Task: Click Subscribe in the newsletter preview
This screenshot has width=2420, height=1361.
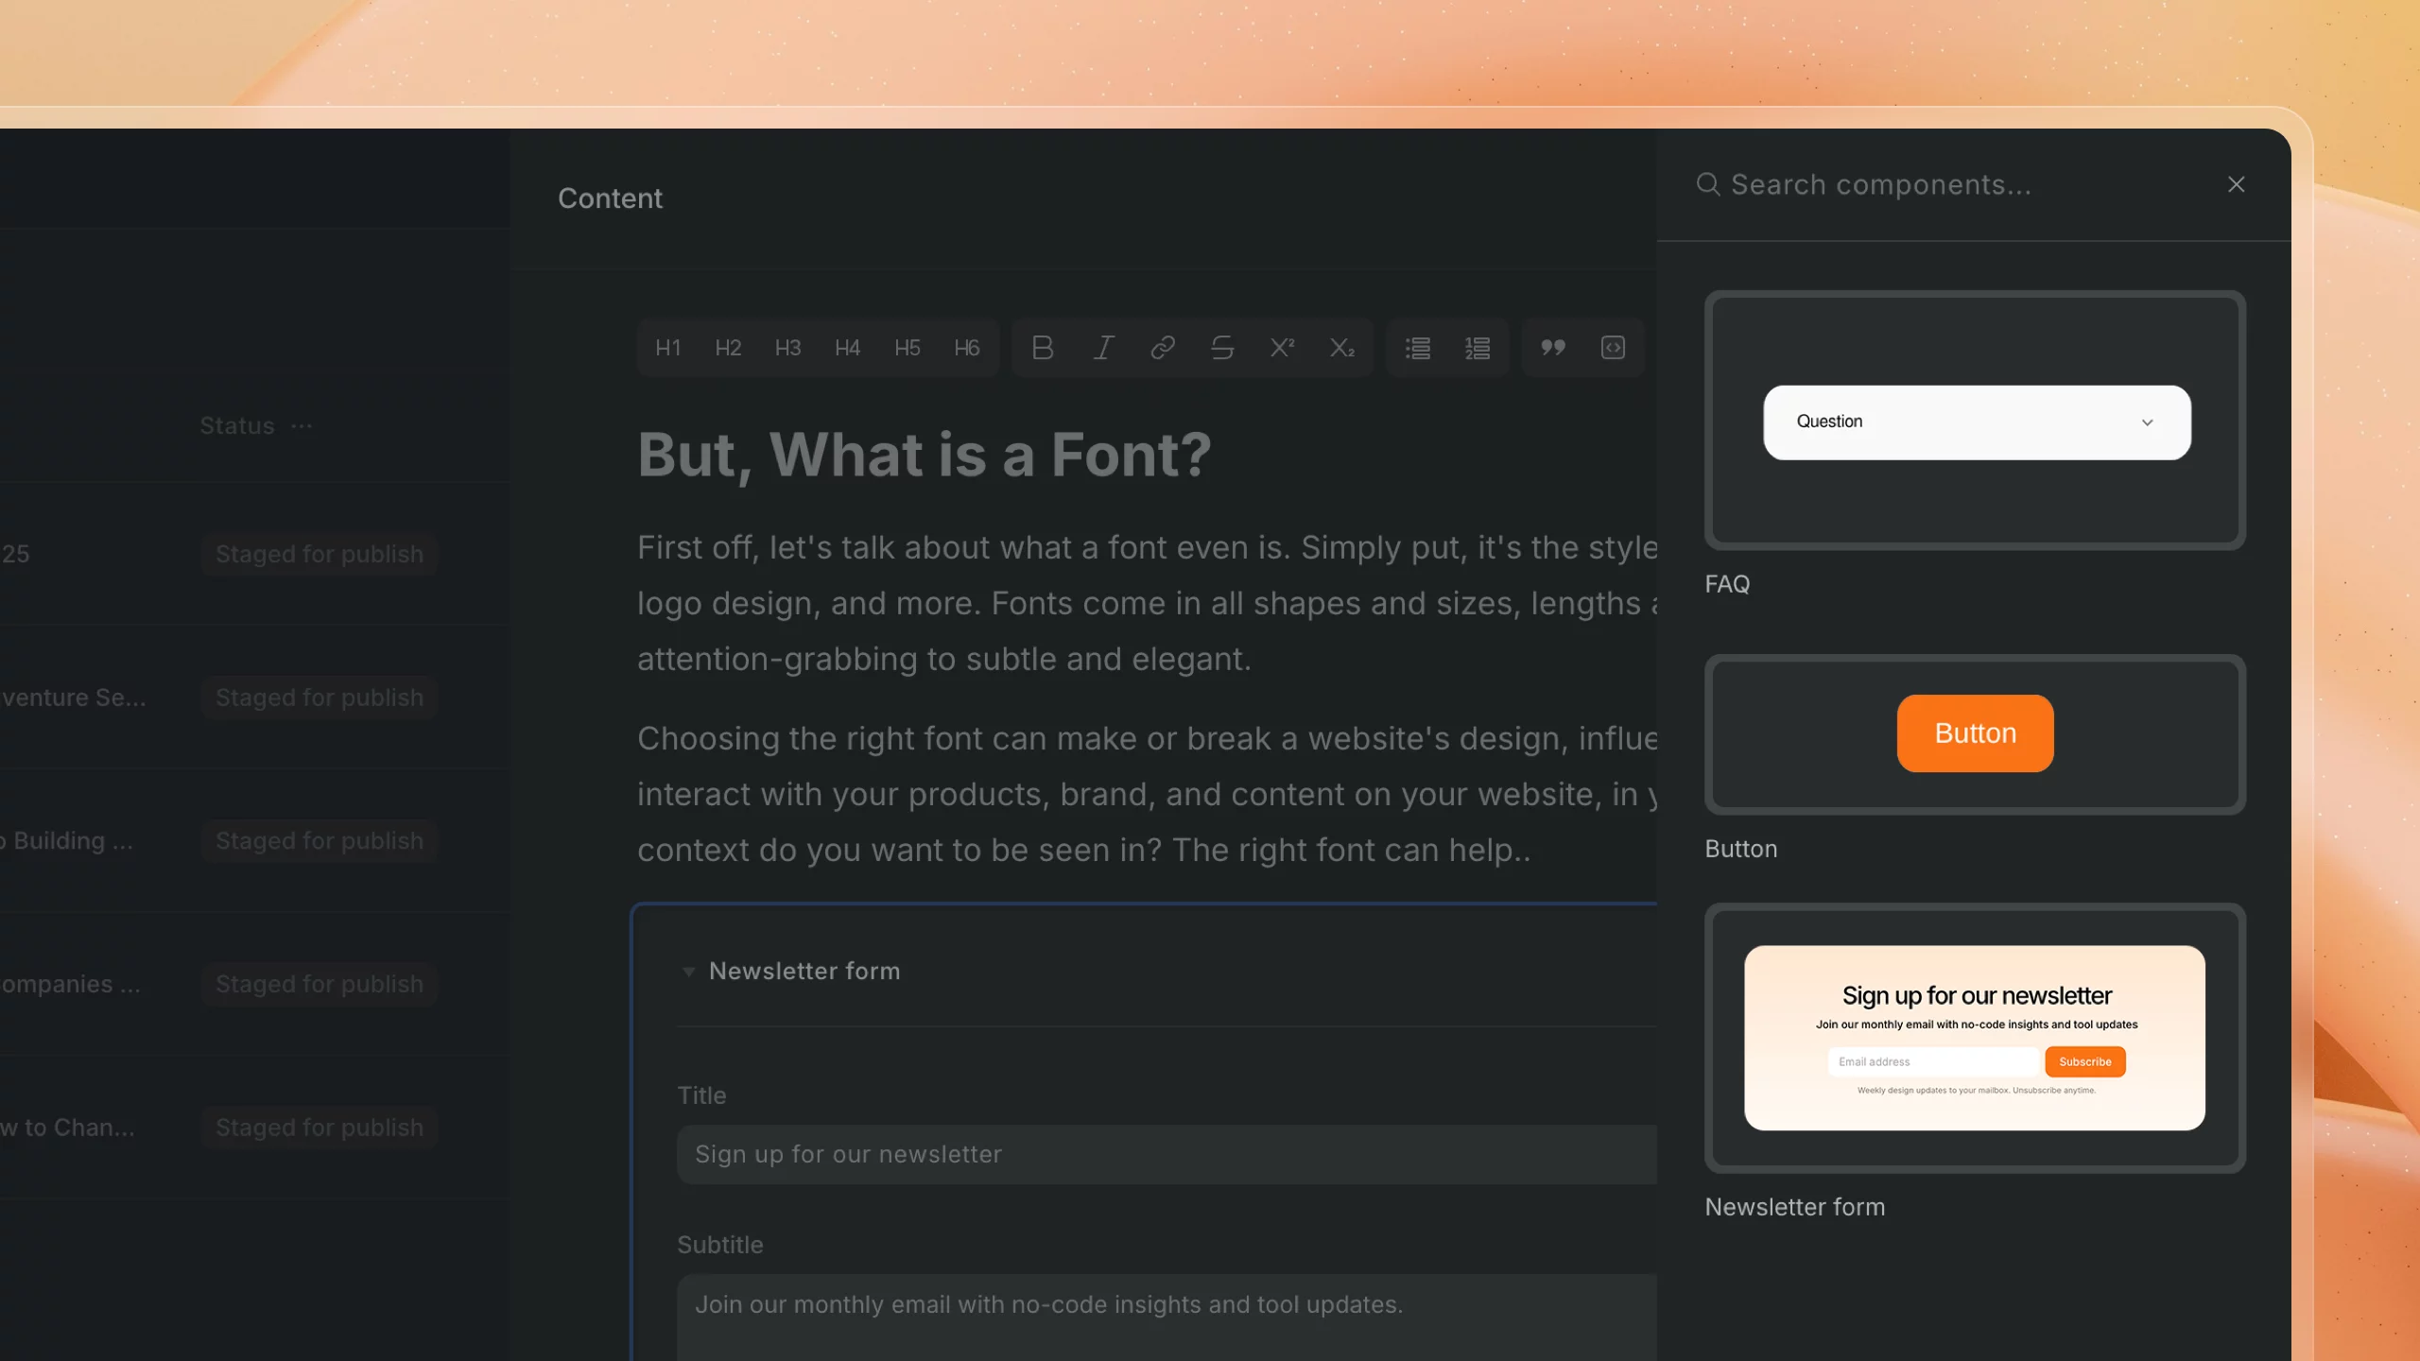Action: point(2084,1061)
